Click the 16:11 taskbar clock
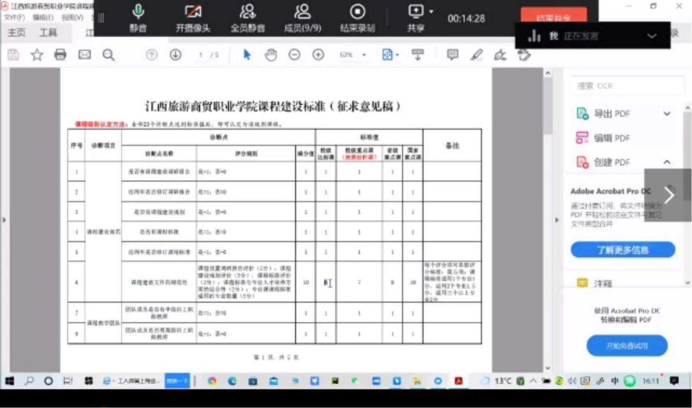The image size is (692, 408). coord(650,381)
